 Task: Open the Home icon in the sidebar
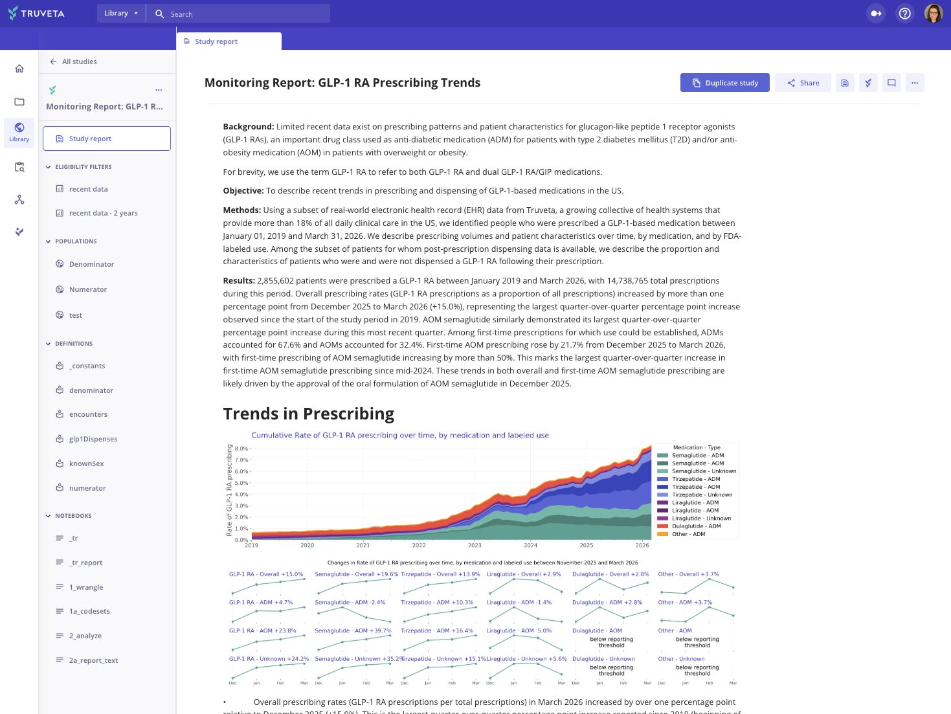19,68
